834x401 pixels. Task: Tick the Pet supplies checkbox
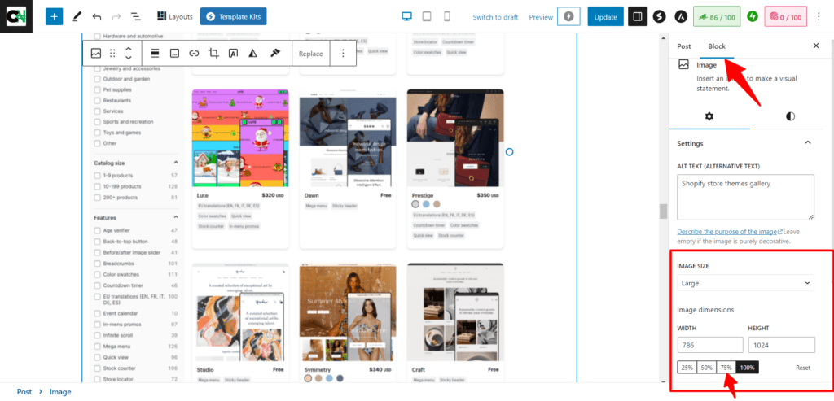click(98, 89)
